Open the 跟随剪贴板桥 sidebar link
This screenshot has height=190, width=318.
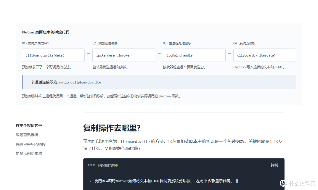point(27,135)
